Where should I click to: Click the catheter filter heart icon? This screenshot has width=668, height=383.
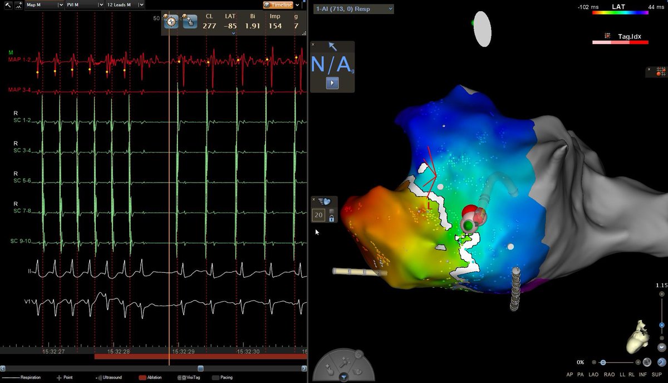[324, 201]
